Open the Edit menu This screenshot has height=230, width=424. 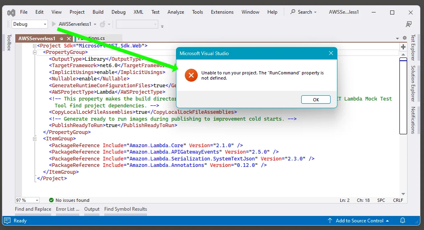tap(39, 12)
